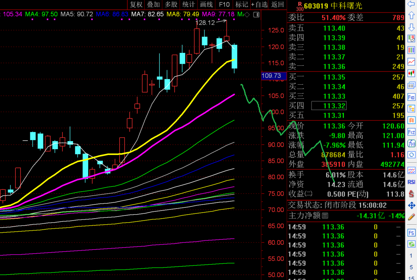Click the MA7: 82.65 label
417x280 pixels.
(147, 15)
